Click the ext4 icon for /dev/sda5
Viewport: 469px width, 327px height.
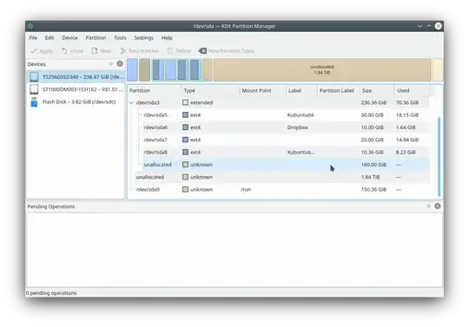186,115
